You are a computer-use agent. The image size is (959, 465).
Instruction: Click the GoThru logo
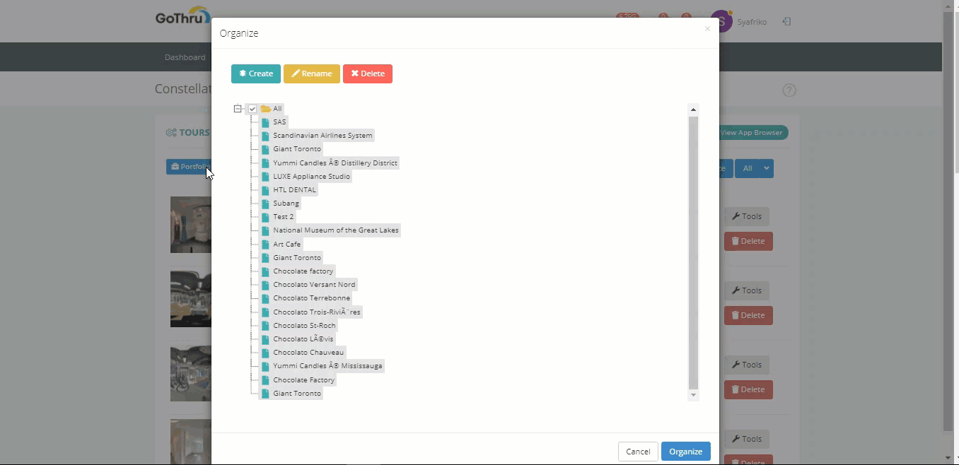183,17
